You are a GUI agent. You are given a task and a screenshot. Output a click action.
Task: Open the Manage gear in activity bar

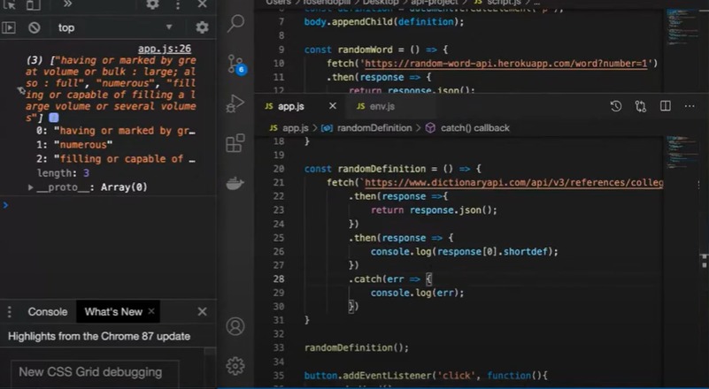tap(235, 365)
